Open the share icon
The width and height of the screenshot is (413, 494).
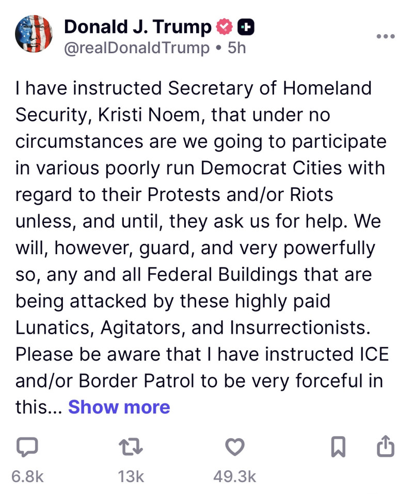click(x=386, y=447)
